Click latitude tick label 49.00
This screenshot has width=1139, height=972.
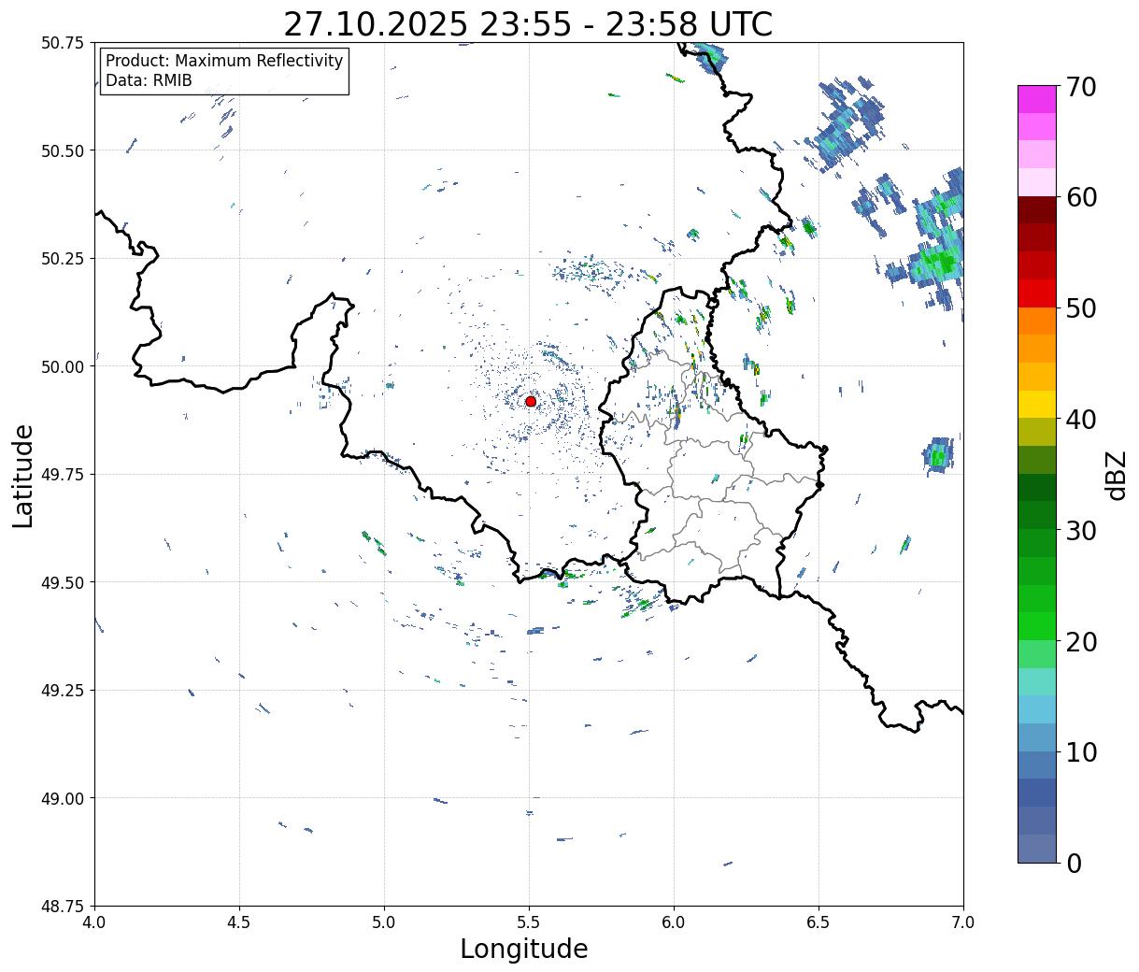[63, 798]
